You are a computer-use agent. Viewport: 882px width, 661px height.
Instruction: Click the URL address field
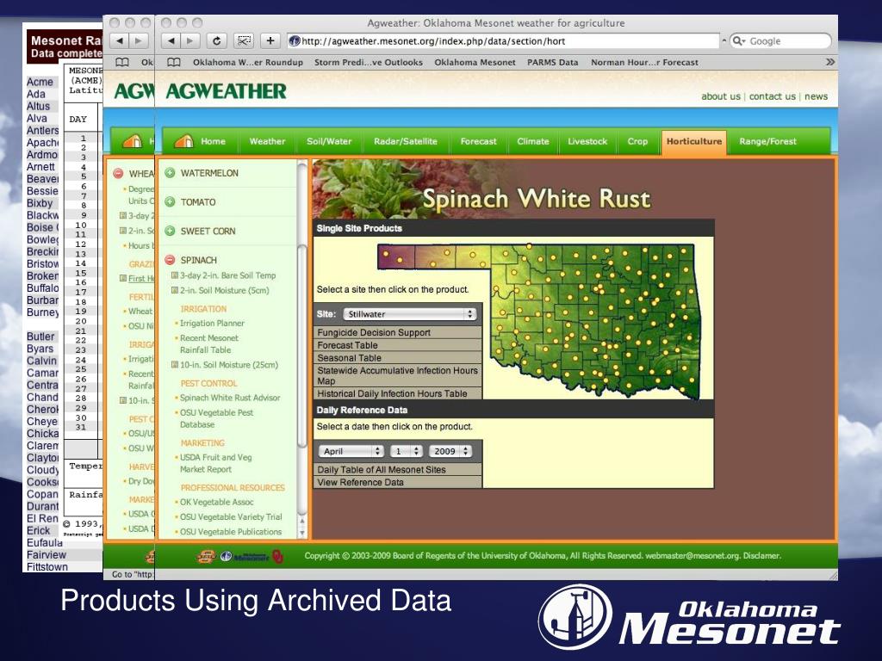click(503, 41)
